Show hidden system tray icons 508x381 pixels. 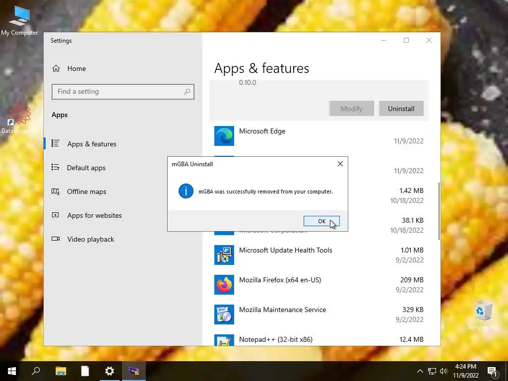point(420,371)
